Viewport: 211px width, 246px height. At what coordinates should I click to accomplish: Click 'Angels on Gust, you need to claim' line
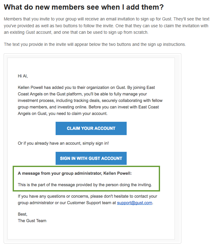point(63,113)
